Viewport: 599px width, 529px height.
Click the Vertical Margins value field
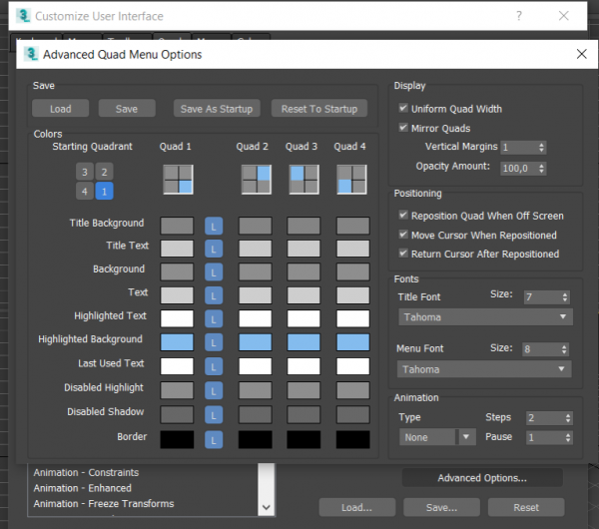(519, 148)
